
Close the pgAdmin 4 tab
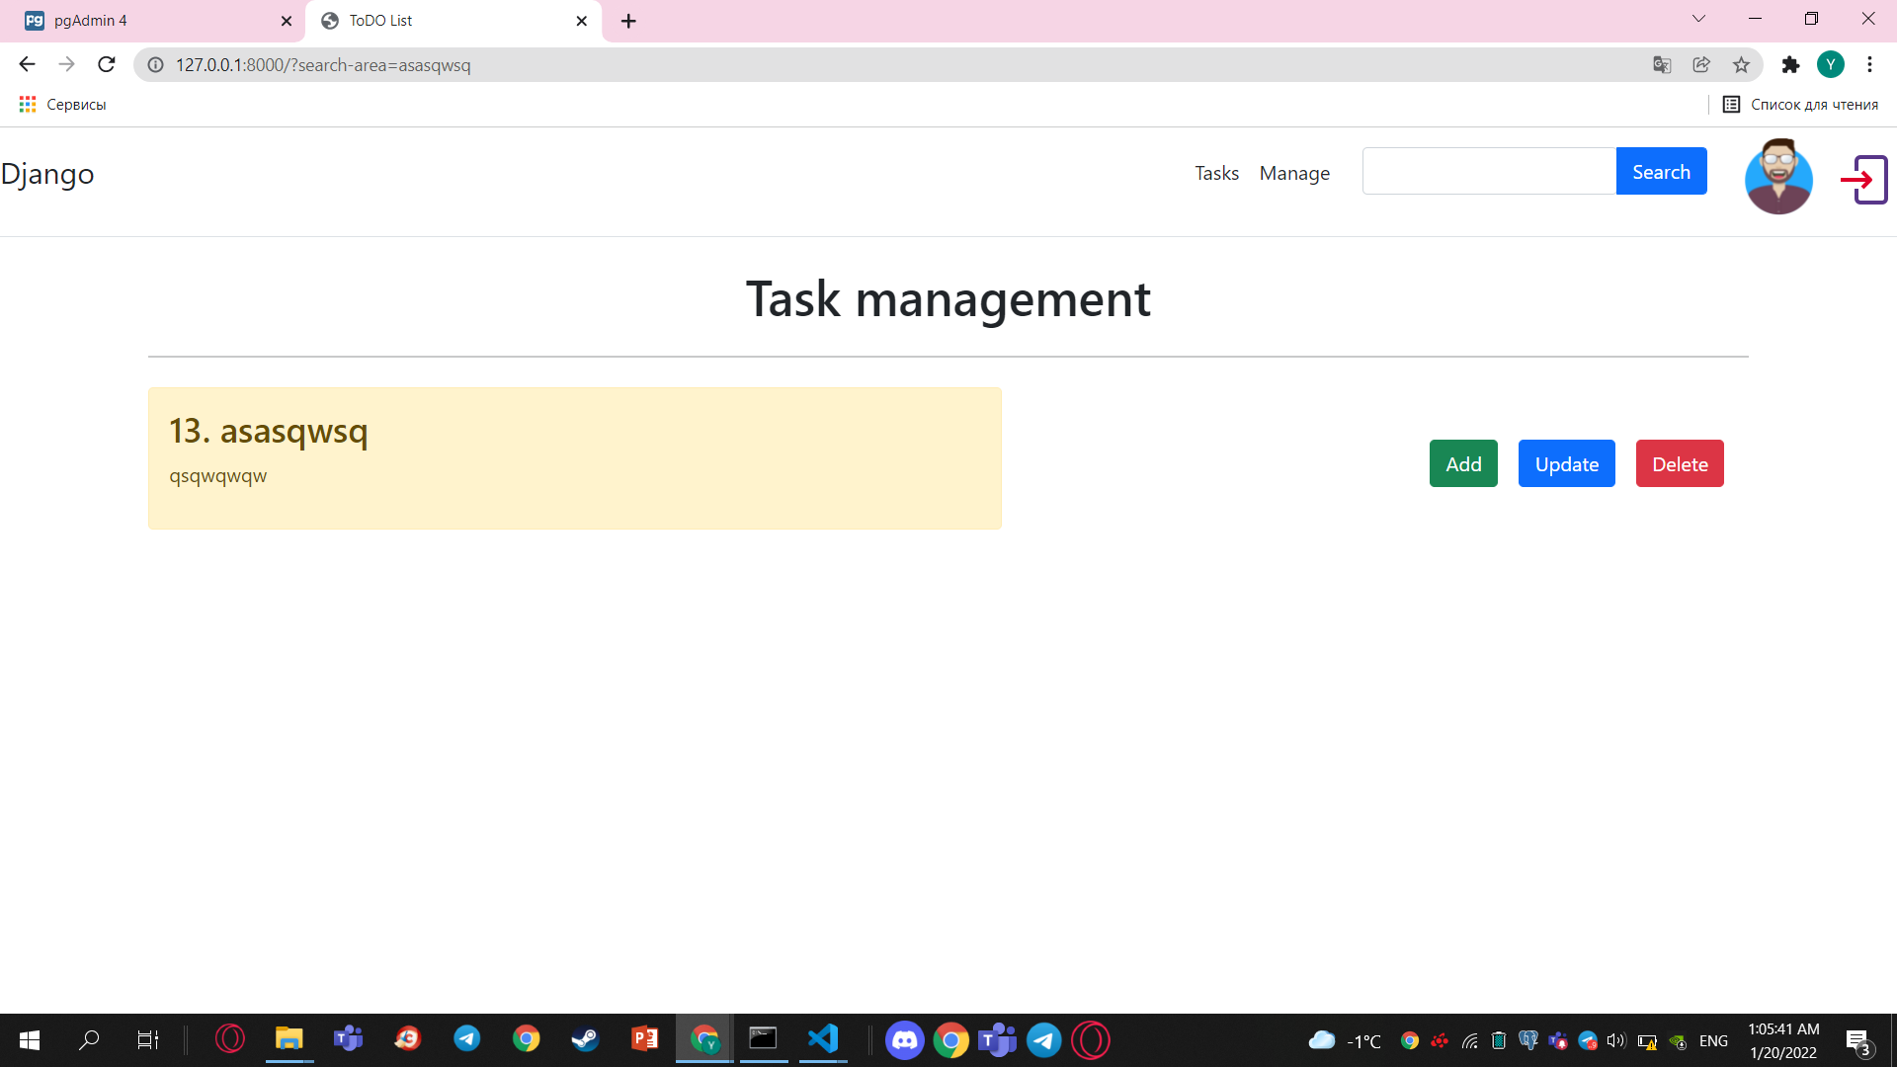tap(287, 21)
